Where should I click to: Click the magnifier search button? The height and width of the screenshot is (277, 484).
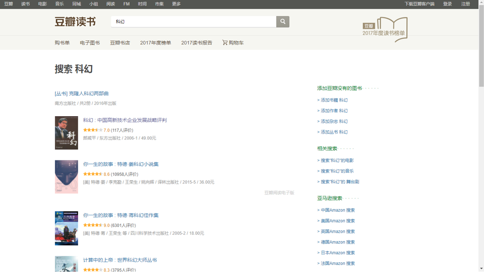pyautogui.click(x=283, y=22)
